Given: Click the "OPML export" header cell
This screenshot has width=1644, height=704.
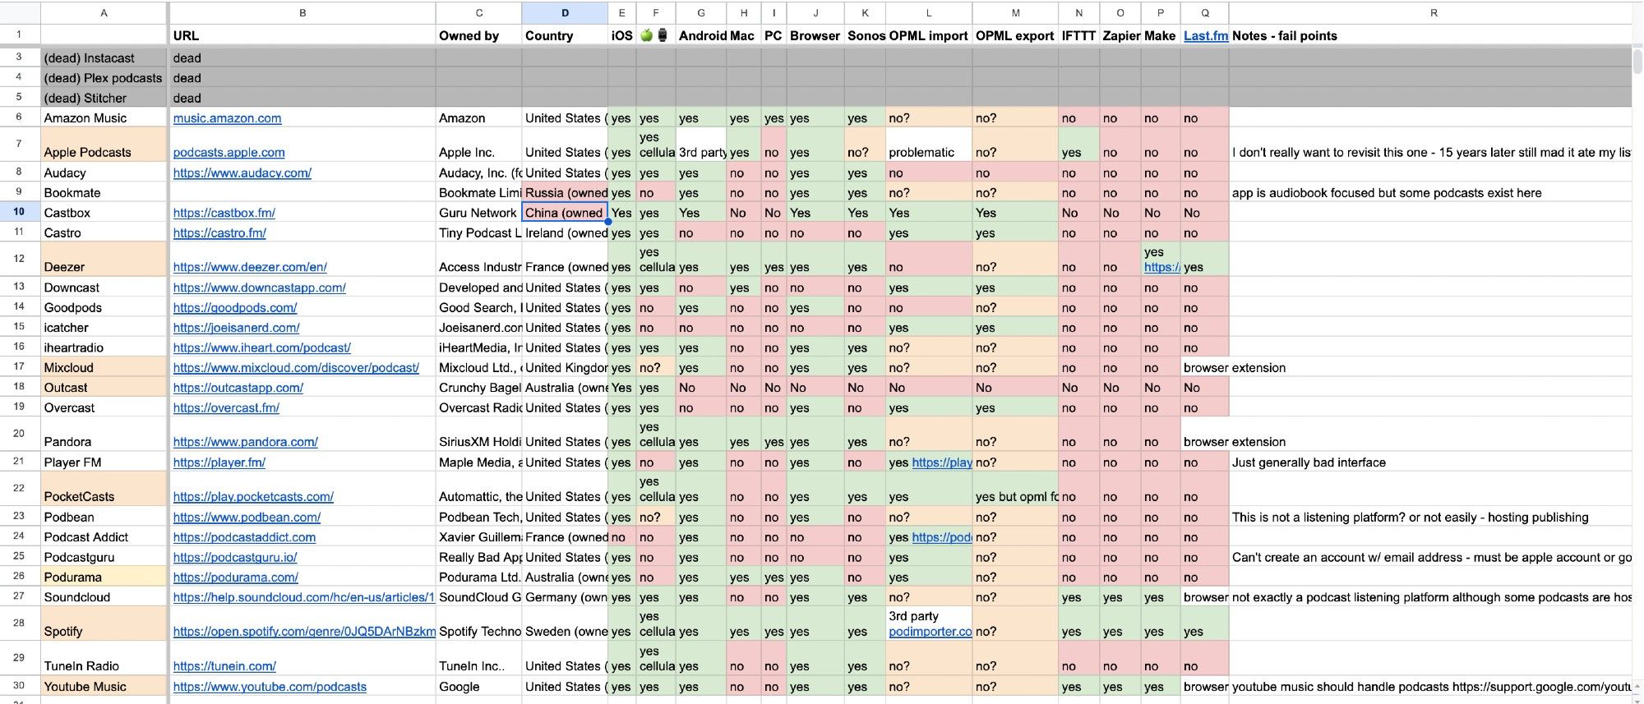Looking at the screenshot, I should [1015, 35].
